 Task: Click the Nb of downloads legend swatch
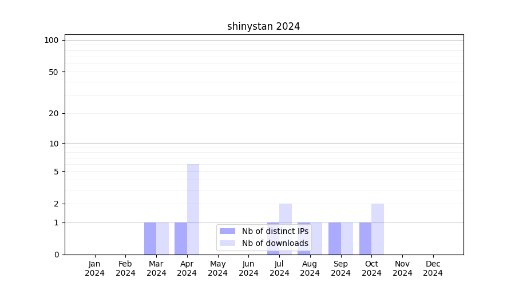point(227,243)
